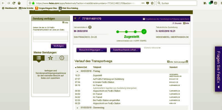Toggle the sidebar icon in the Firefox toolbar
Image resolution: width=222 pixels, height=110 pixels.
coord(216,3)
